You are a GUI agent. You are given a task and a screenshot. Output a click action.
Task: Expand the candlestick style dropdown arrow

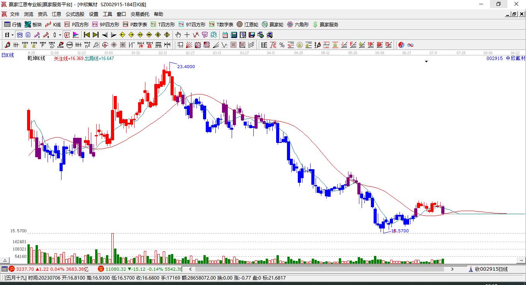pos(60,35)
